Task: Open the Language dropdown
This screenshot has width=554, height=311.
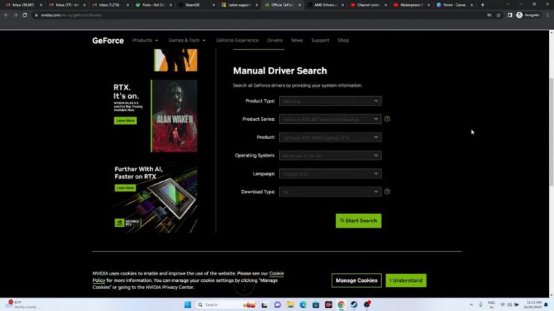Action: [330, 173]
